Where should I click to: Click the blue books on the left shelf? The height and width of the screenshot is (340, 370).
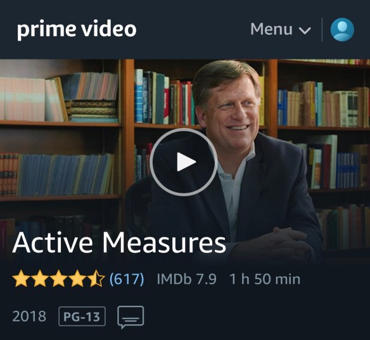point(66,174)
